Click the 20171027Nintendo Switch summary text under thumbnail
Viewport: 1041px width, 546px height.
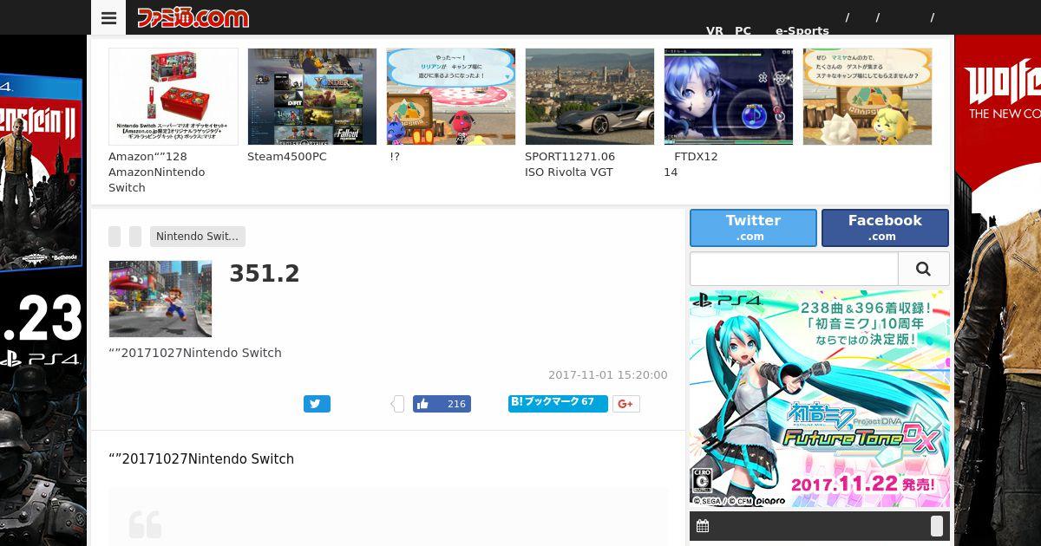pyautogui.click(x=195, y=353)
